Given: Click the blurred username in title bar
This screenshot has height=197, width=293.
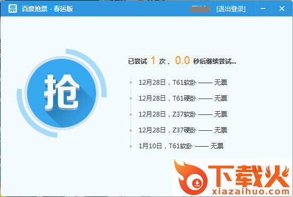Looking at the screenshot, I should pyautogui.click(x=200, y=9).
